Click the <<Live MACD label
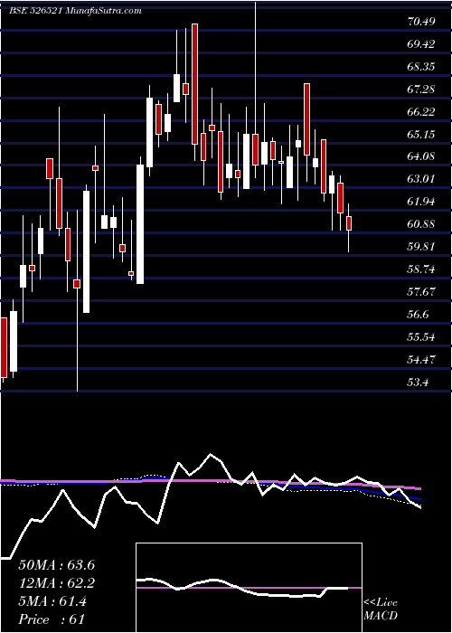The width and height of the screenshot is (452, 633). (381, 609)
